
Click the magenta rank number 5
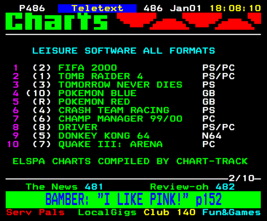coord(16,102)
